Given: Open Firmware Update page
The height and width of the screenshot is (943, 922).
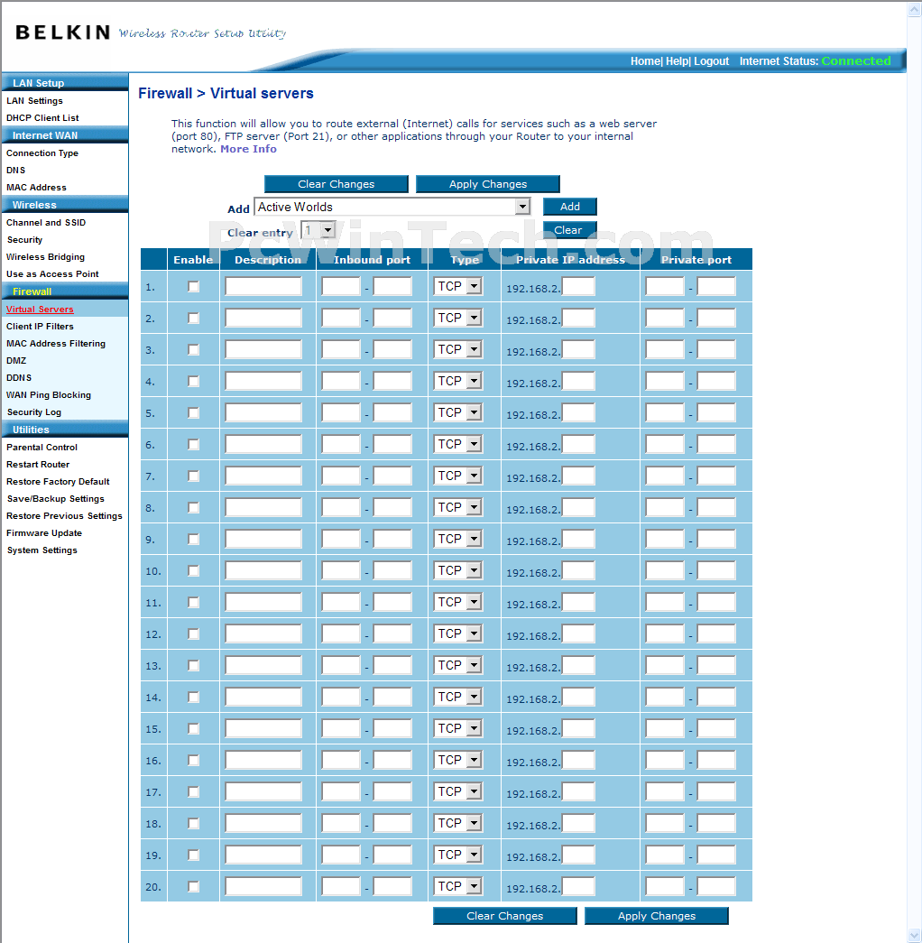Looking at the screenshot, I should click(x=44, y=533).
